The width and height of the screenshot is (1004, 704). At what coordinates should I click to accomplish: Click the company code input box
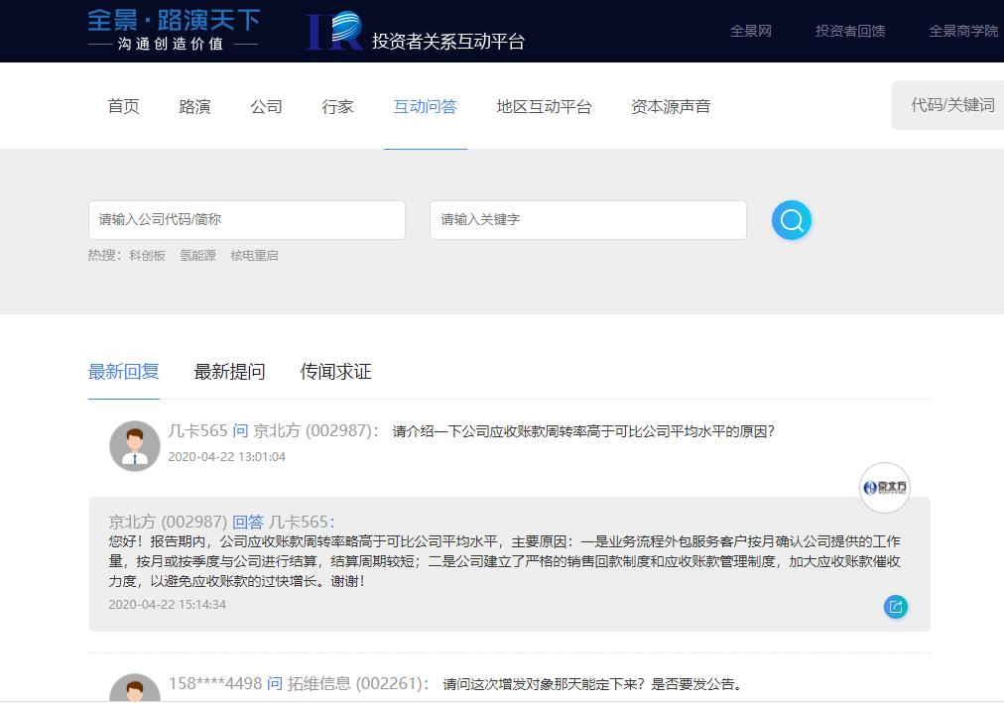pyautogui.click(x=246, y=220)
